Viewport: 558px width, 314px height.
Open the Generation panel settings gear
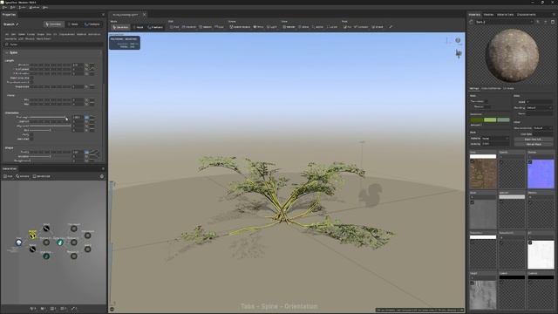102,176
